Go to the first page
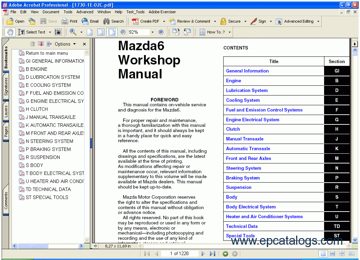 (147, 254)
